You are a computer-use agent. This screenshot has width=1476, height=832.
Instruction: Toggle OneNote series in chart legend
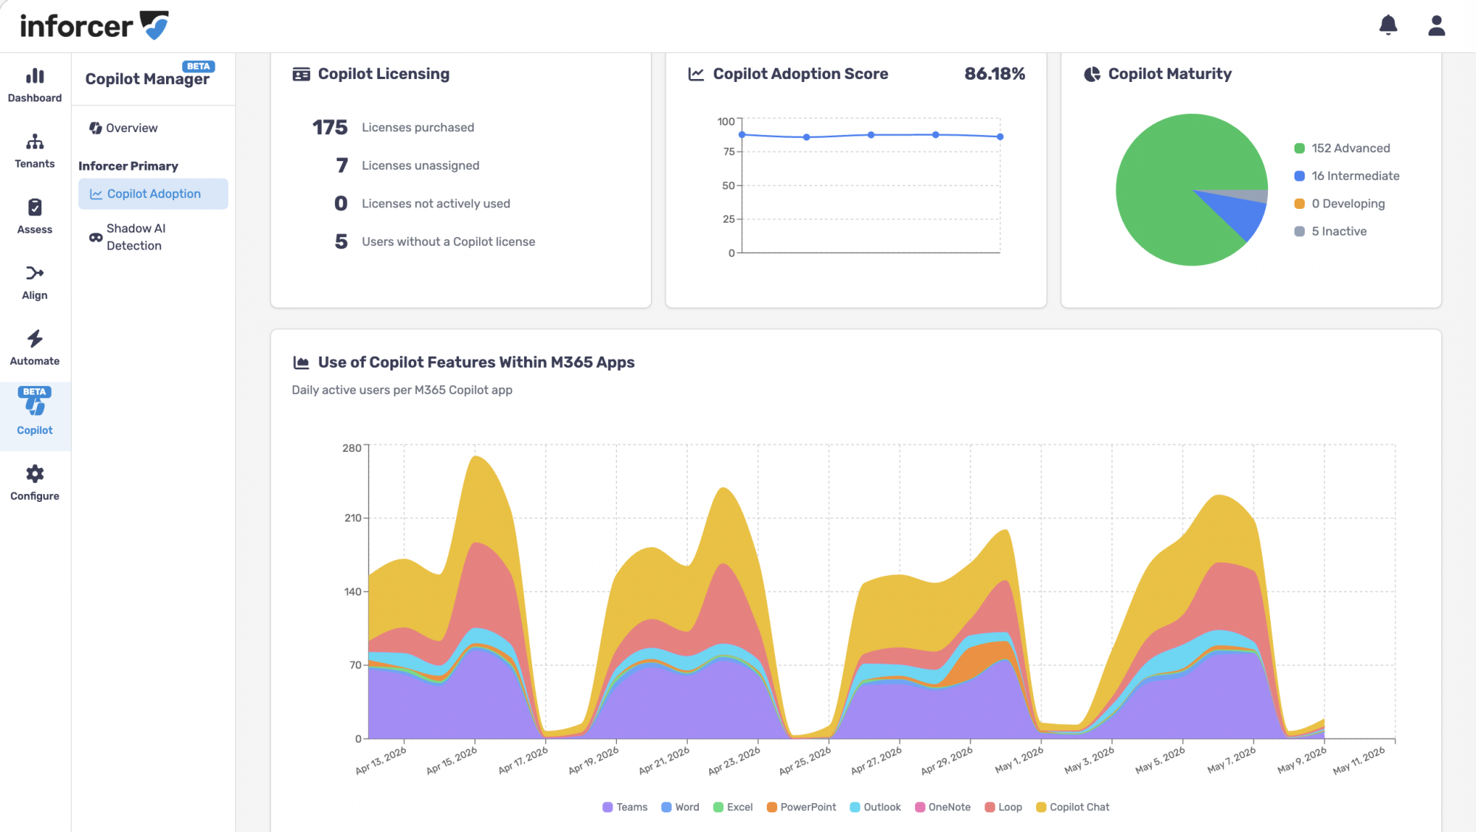click(x=943, y=807)
